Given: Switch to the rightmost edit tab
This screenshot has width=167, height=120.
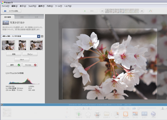Looking at the screenshot, I should [x=36, y=17].
